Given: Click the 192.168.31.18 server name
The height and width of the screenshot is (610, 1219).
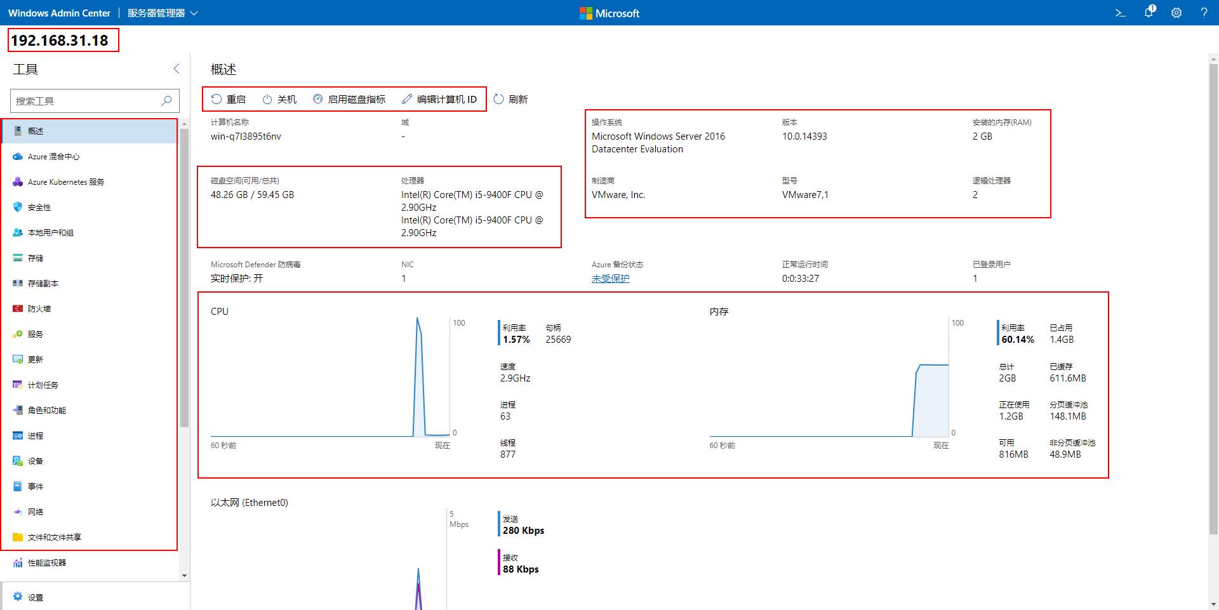Looking at the screenshot, I should click(60, 40).
